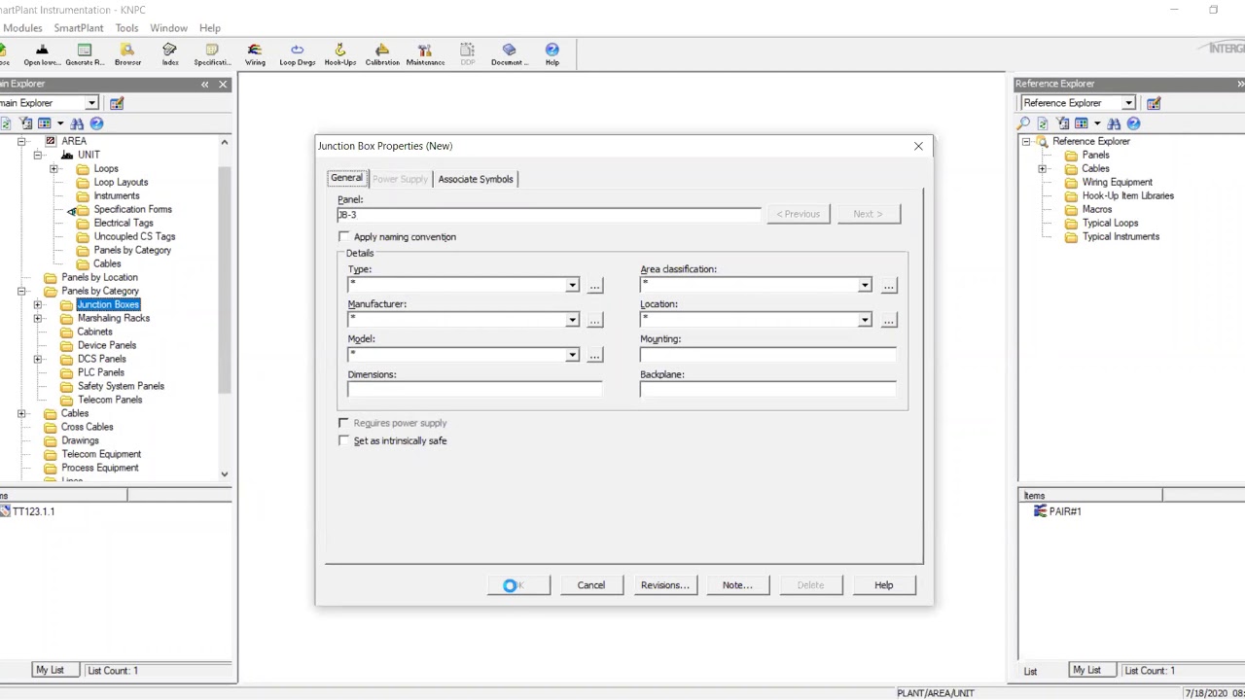
Task: Switch to Associate Symbols tab
Action: [x=476, y=179]
